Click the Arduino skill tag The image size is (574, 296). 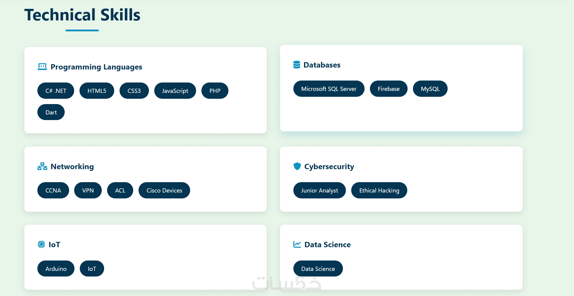56,269
